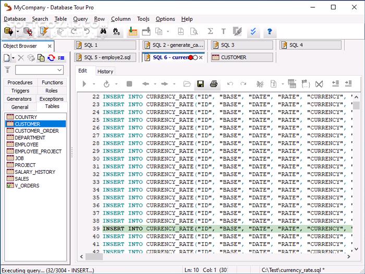Viewport: 365px width, 274px height.
Task: Click the export data icon
Action: pos(147,31)
